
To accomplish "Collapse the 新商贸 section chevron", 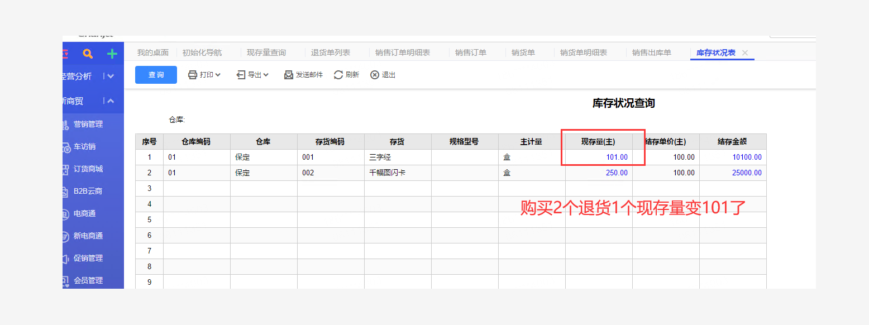I will [111, 101].
